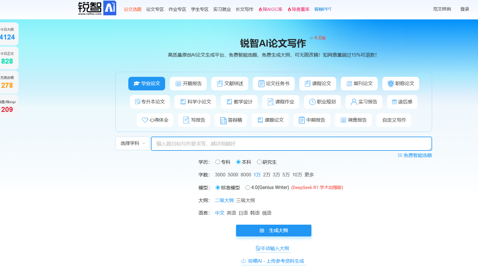Select 英语 language
The width and height of the screenshot is (478, 275).
[231, 213]
